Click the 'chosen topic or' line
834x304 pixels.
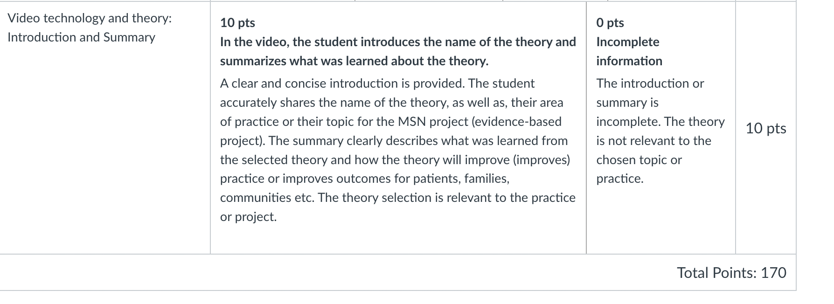coord(639,160)
